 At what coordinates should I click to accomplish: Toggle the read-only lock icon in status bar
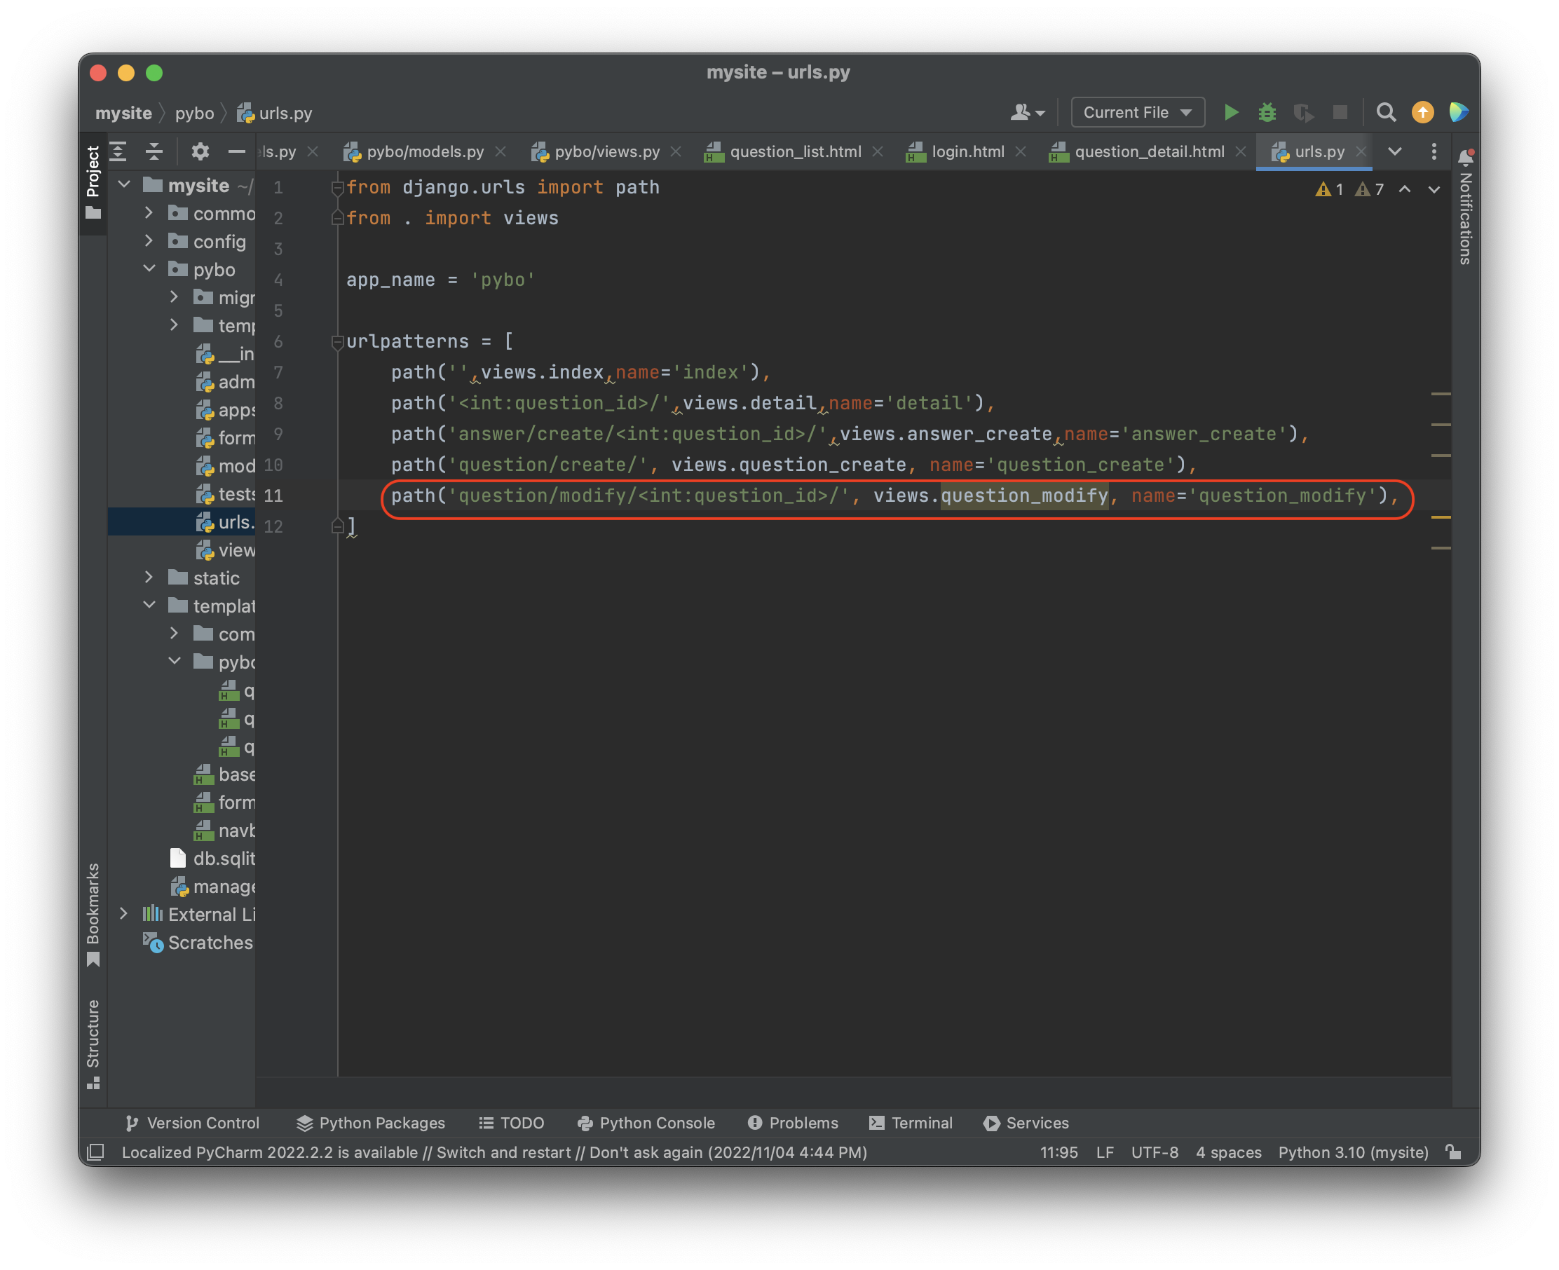coord(1454,1152)
